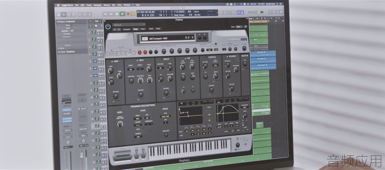Screen dimensions: 385x170
Task: Open the Manual preset dropdown
Action: click(x=129, y=24)
